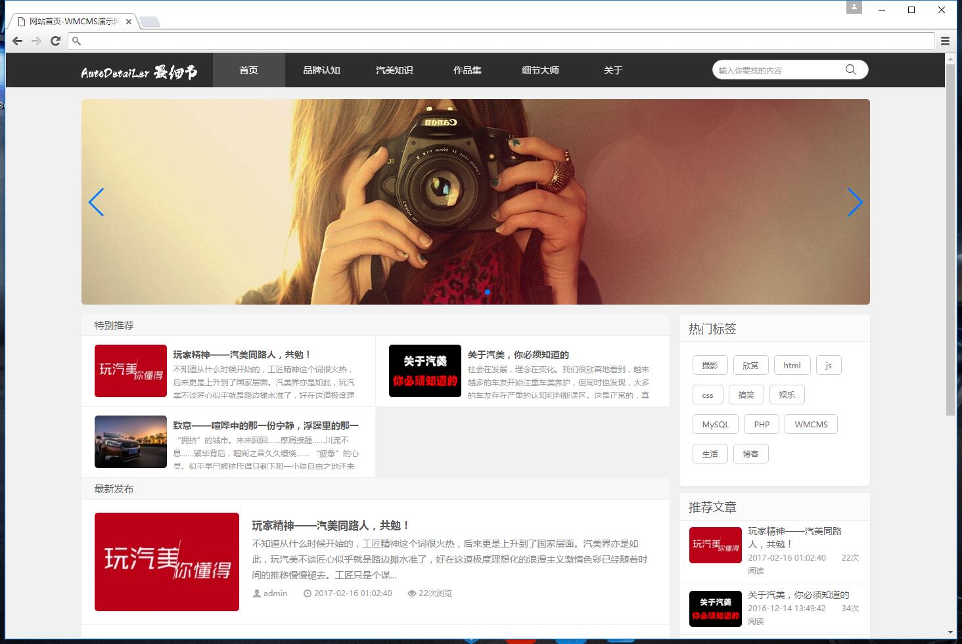The height and width of the screenshot is (644, 962).
Task: Select the PHP tag
Action: coord(762,425)
